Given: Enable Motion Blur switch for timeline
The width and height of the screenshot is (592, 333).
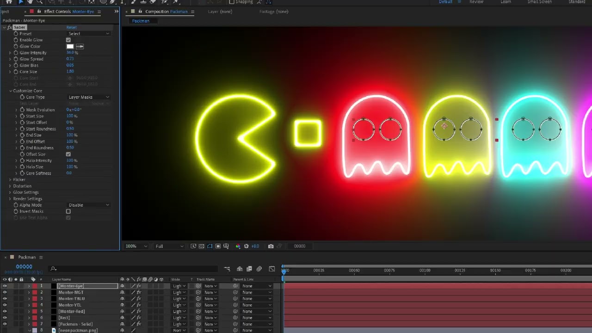Looking at the screenshot, I should pyautogui.click(x=259, y=269).
